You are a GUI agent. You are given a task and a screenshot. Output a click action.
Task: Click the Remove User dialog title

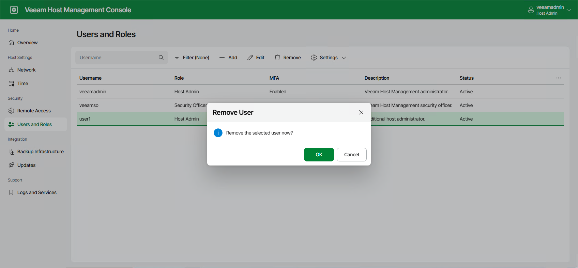pyautogui.click(x=233, y=112)
